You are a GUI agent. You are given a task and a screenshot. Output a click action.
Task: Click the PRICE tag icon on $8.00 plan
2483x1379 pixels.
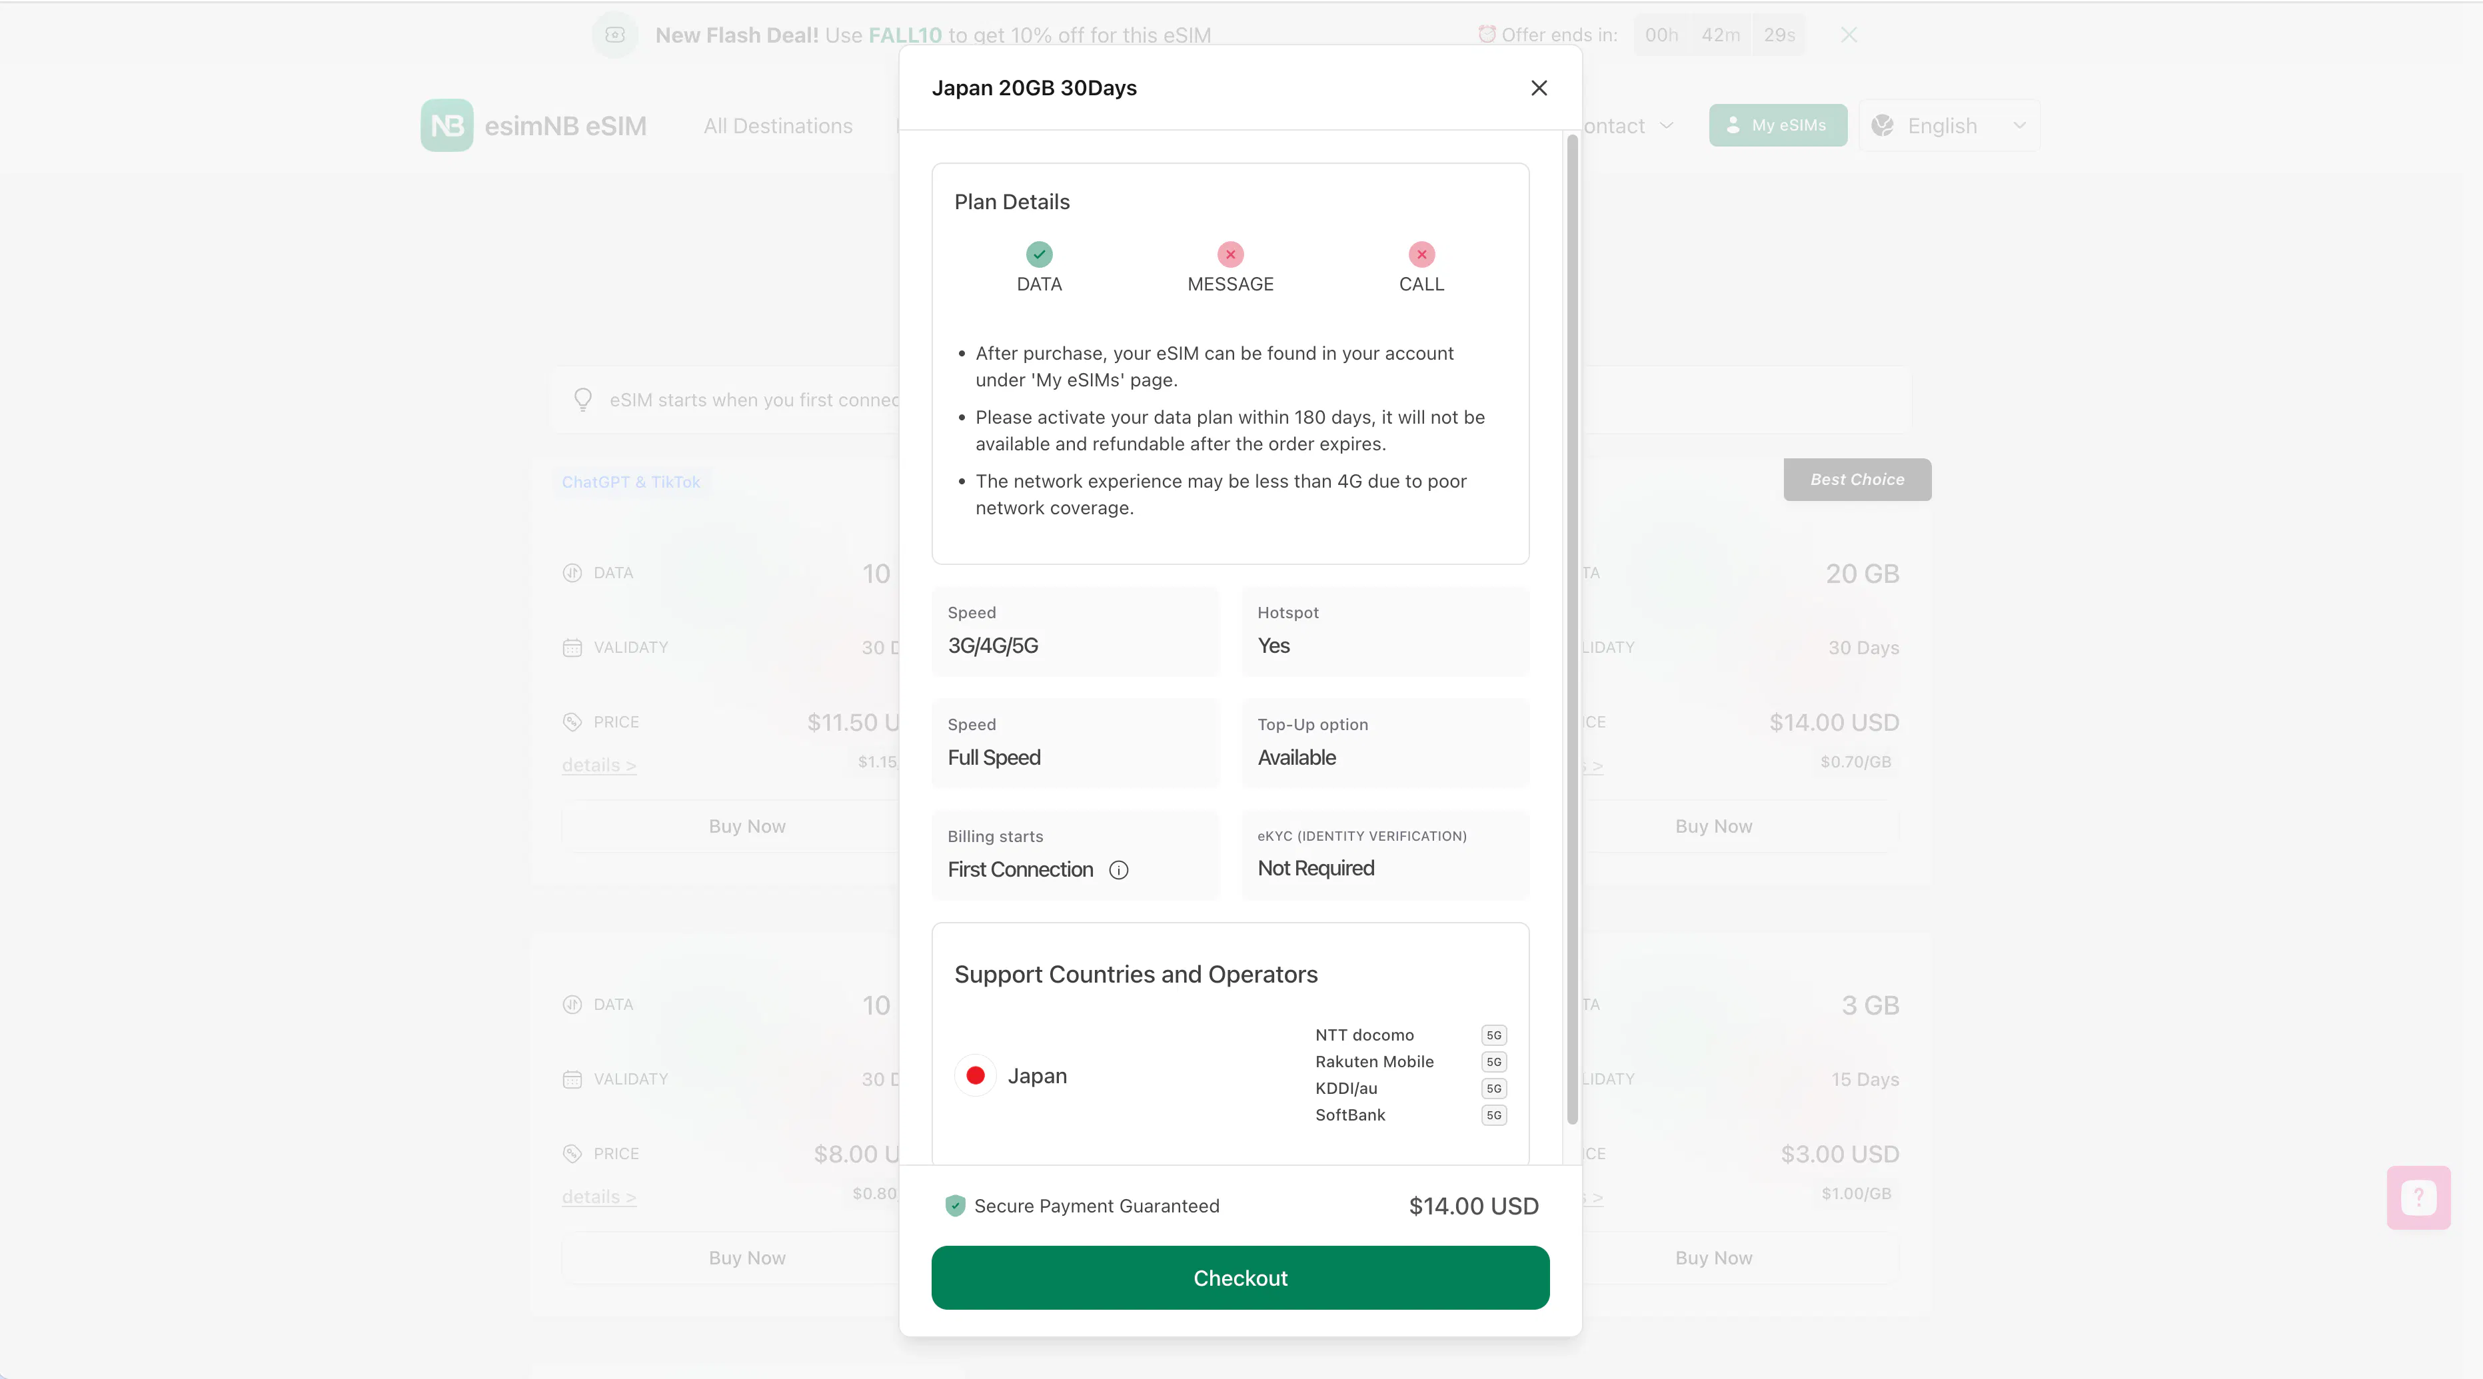coord(572,1154)
